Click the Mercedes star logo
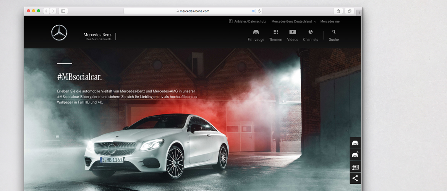447x191 pixels. click(x=59, y=32)
